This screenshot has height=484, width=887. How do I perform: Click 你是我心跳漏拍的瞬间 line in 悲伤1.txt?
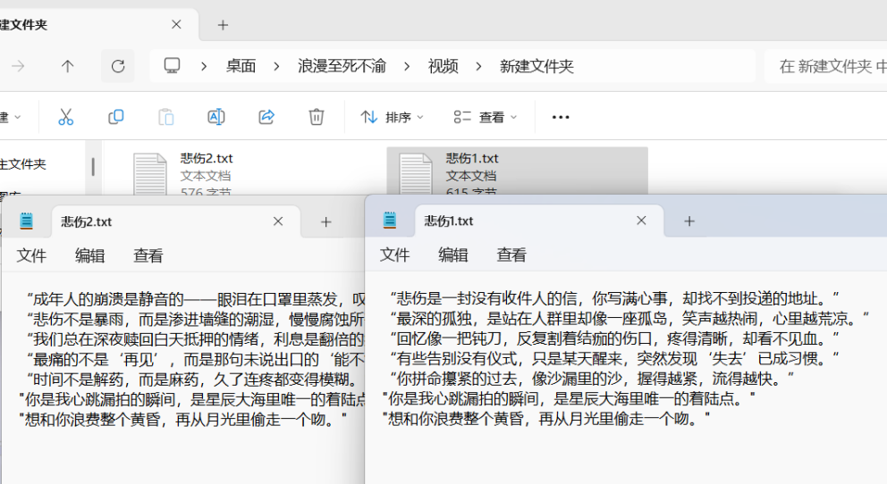(x=569, y=399)
